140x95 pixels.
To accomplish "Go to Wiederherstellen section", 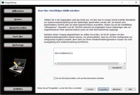I will click(x=18, y=28).
